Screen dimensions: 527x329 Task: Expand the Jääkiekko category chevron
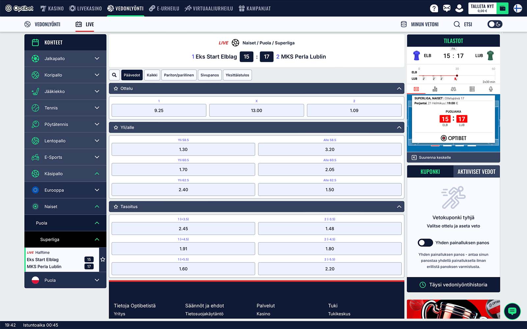click(x=97, y=91)
